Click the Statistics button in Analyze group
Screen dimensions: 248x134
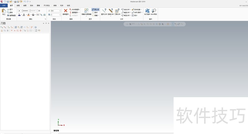tap(135, 15)
